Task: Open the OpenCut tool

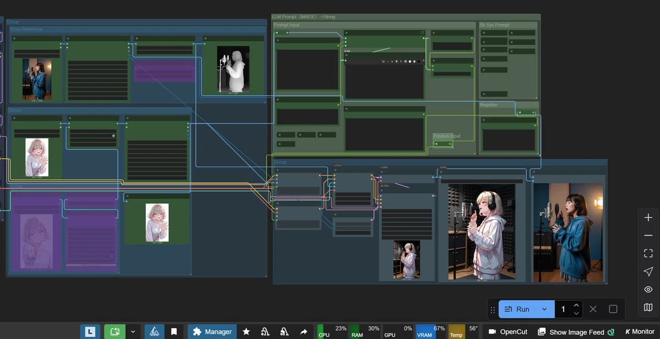Action: coord(508,332)
